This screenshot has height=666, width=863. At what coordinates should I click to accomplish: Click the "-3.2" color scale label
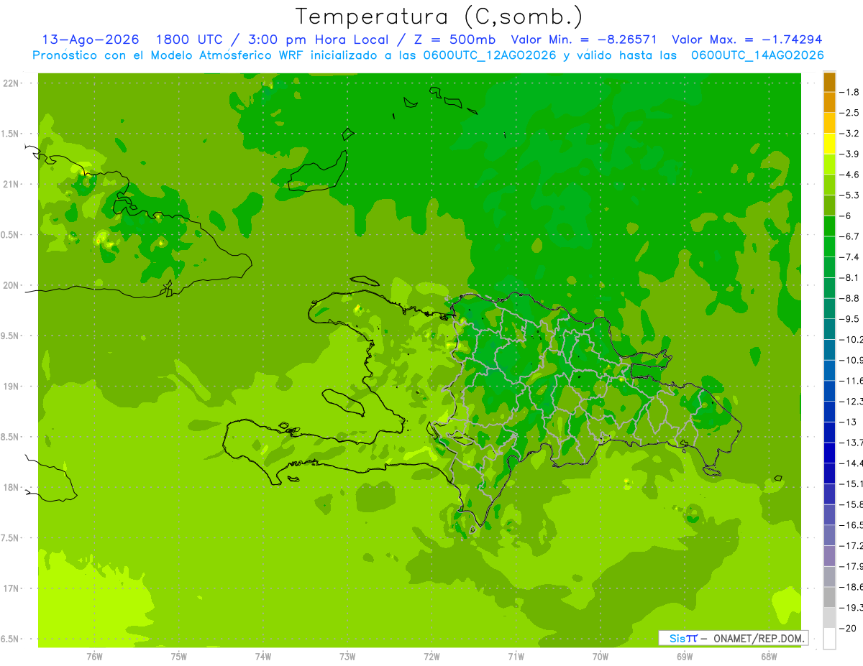tap(850, 133)
